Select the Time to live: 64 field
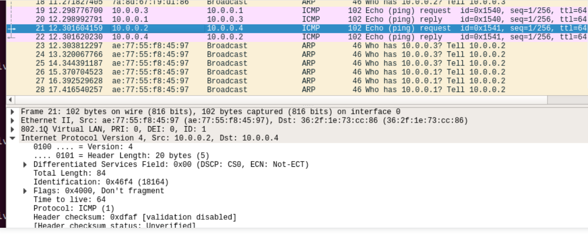Screen dimensions: 588x237 pyautogui.click(x=69, y=200)
